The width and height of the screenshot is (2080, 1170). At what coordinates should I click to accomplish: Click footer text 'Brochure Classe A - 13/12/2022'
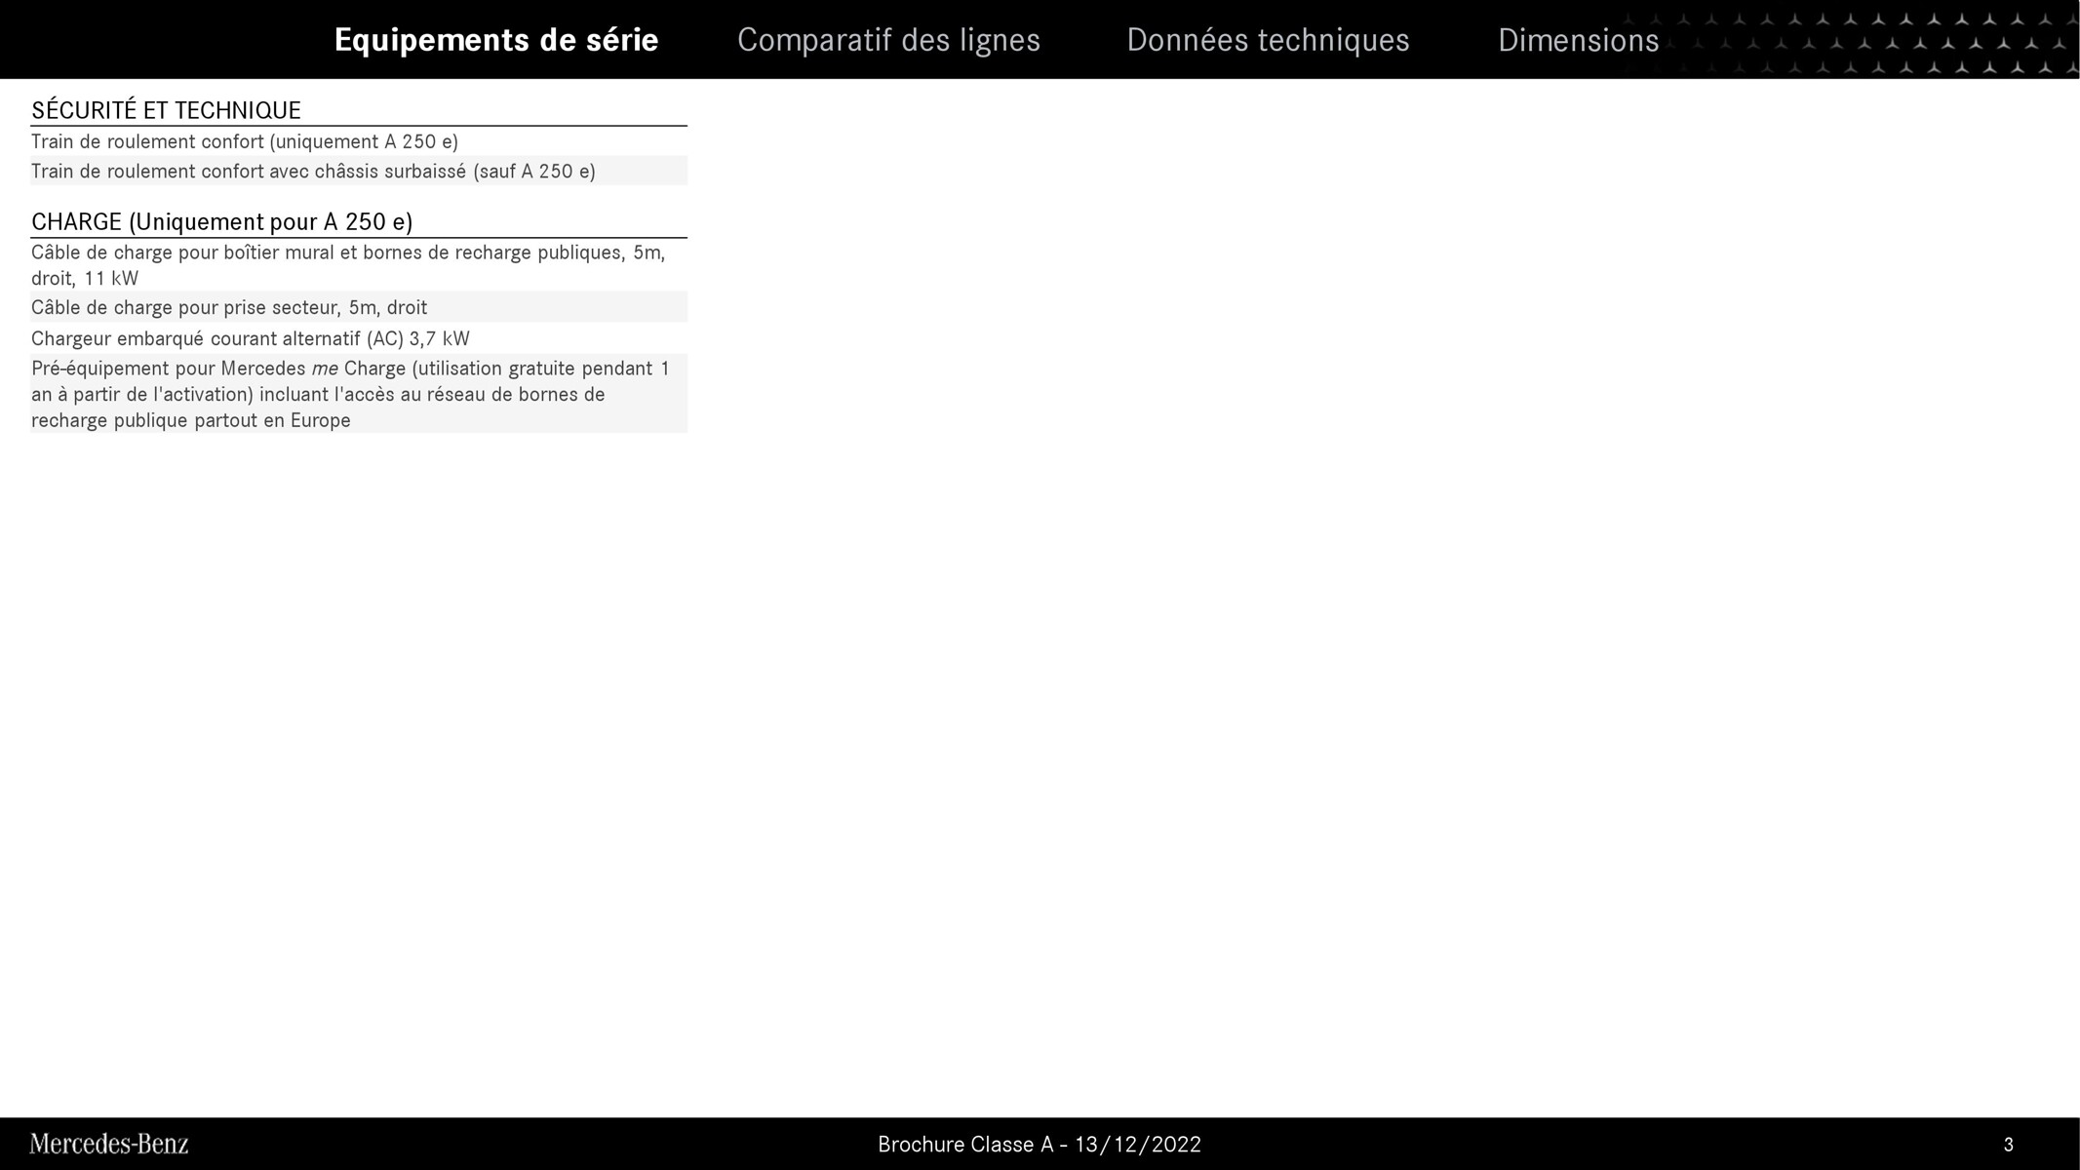(x=1040, y=1145)
